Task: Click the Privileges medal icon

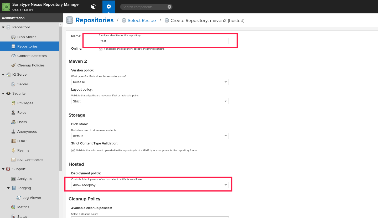Action: (x=13, y=103)
